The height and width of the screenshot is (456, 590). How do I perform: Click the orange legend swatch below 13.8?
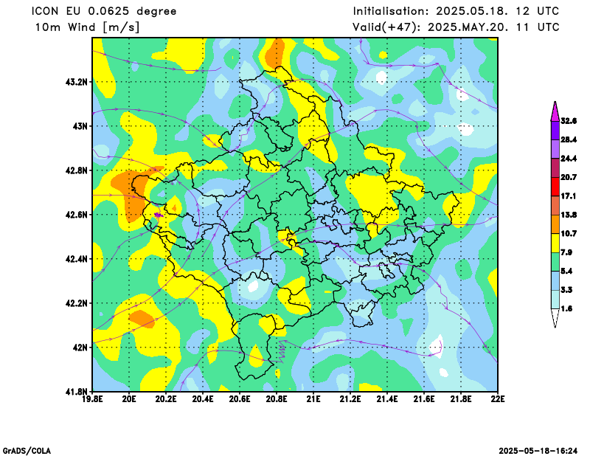tap(555, 224)
